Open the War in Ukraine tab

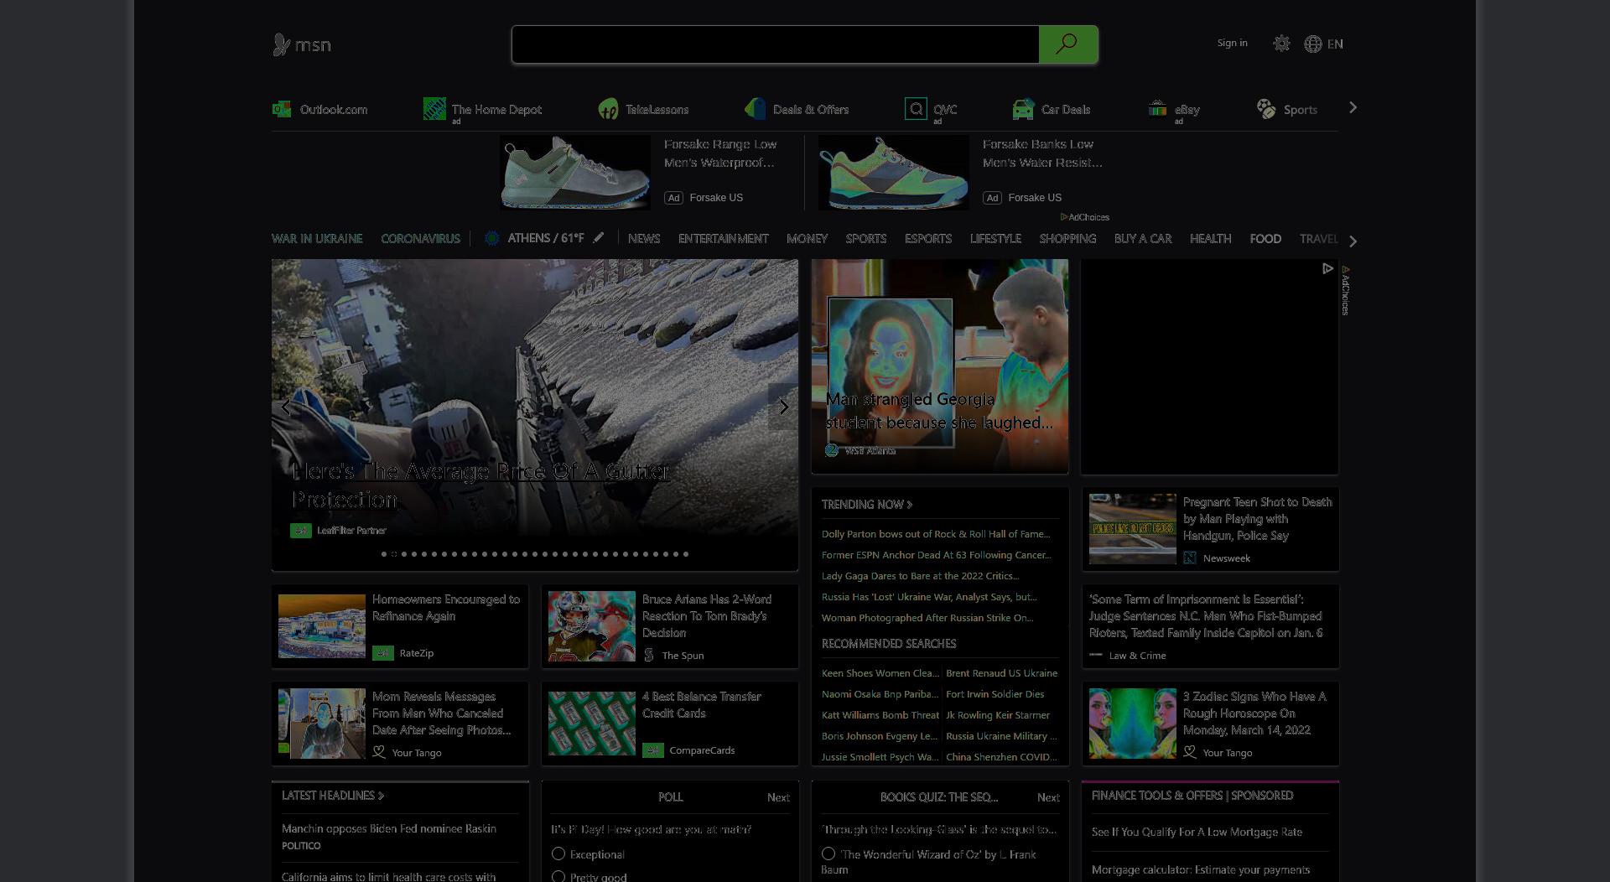[x=317, y=239]
